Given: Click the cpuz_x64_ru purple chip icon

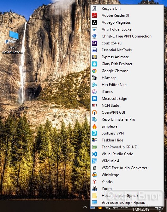Looking at the screenshot, I should click(x=94, y=43).
